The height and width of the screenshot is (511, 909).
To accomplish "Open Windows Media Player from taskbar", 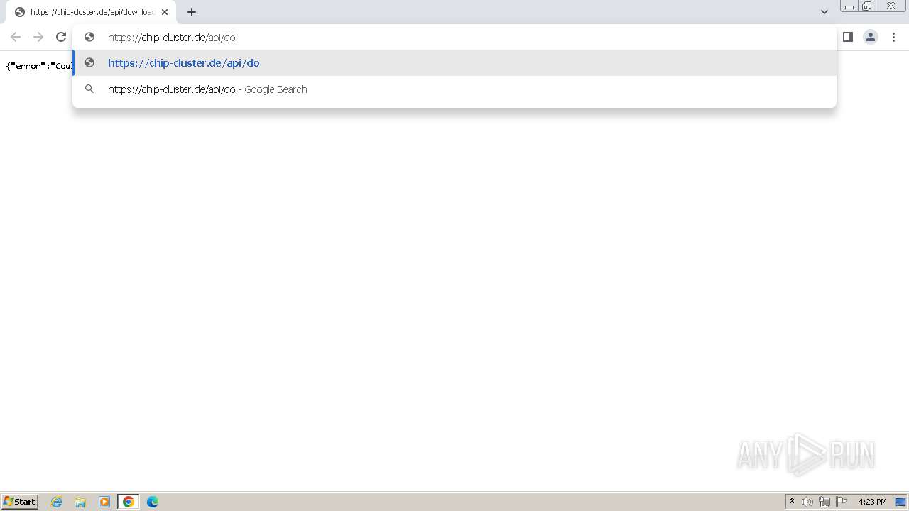I will coord(104,502).
